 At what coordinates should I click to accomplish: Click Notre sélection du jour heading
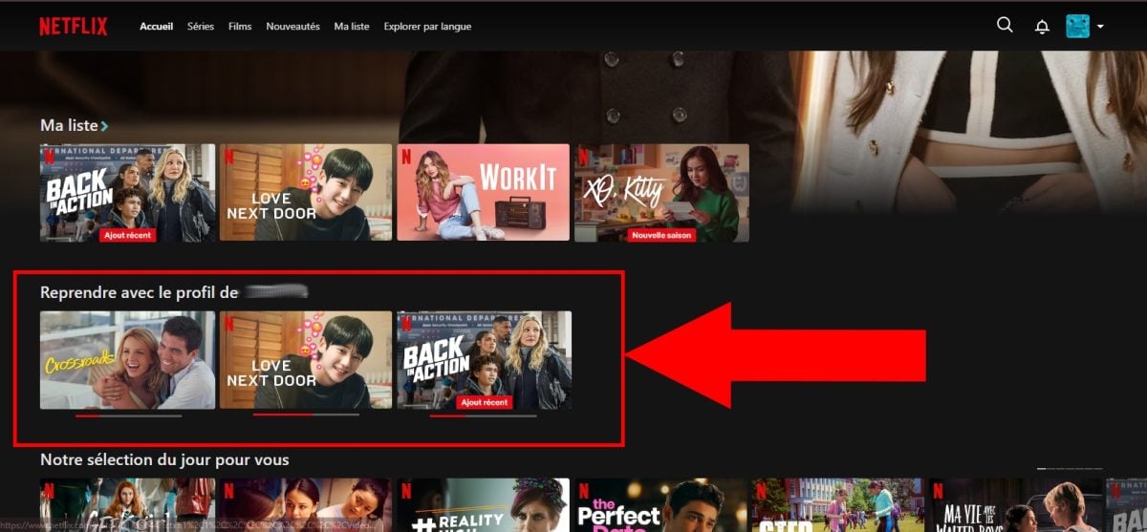(164, 460)
